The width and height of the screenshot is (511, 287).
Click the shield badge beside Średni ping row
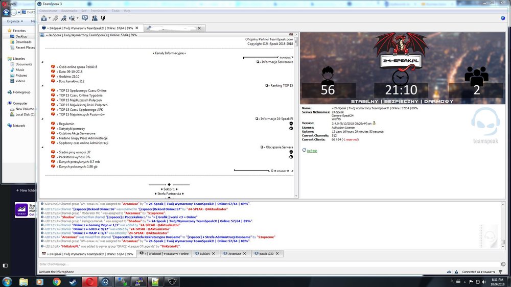pos(291,152)
